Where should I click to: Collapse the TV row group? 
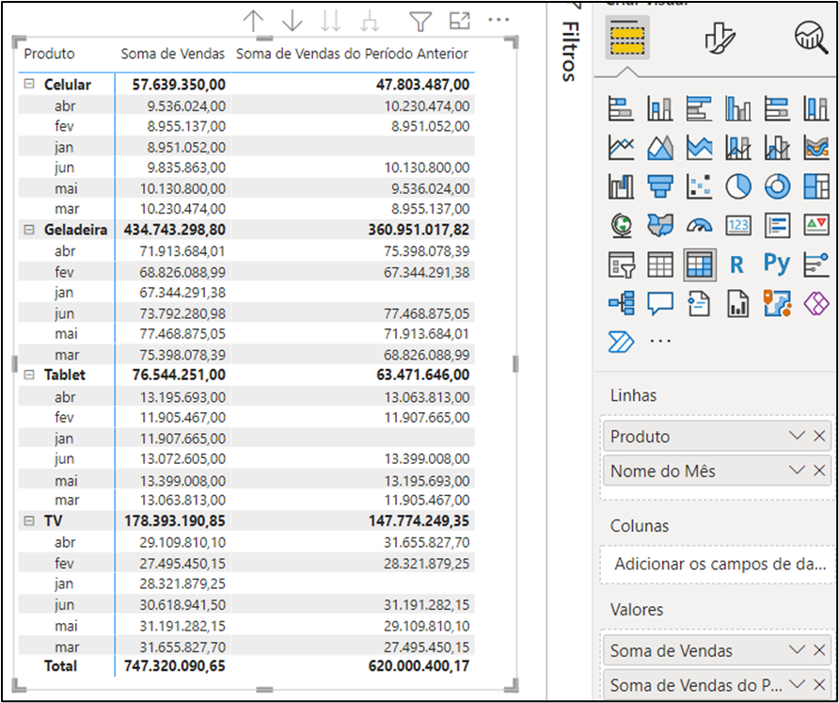30,520
